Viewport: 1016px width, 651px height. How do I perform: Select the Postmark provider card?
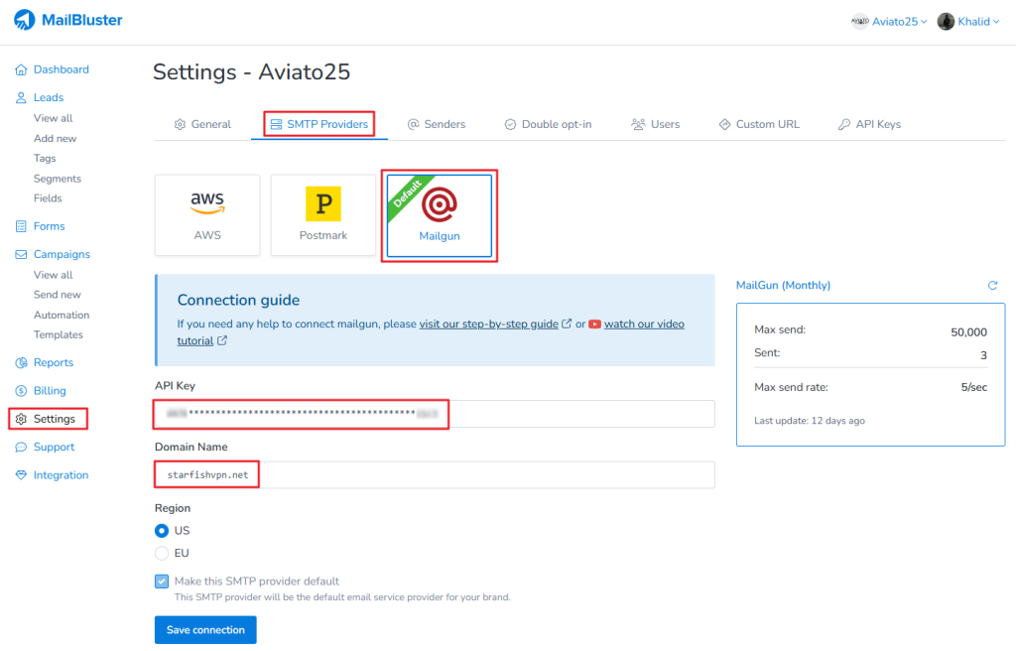[323, 214]
